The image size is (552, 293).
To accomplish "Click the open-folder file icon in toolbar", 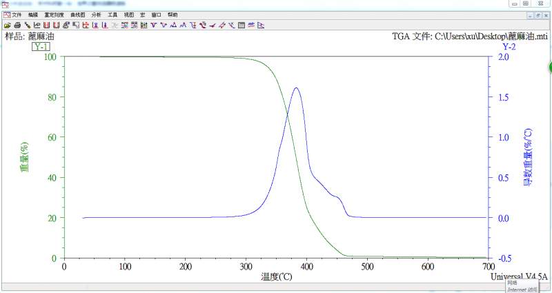I will [7, 26].
